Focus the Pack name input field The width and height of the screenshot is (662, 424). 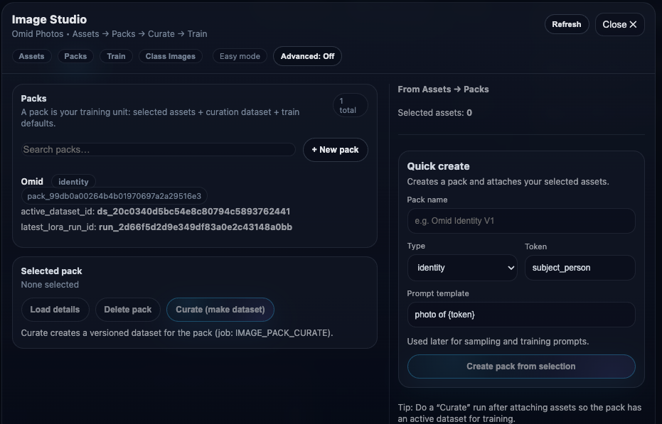point(520,221)
